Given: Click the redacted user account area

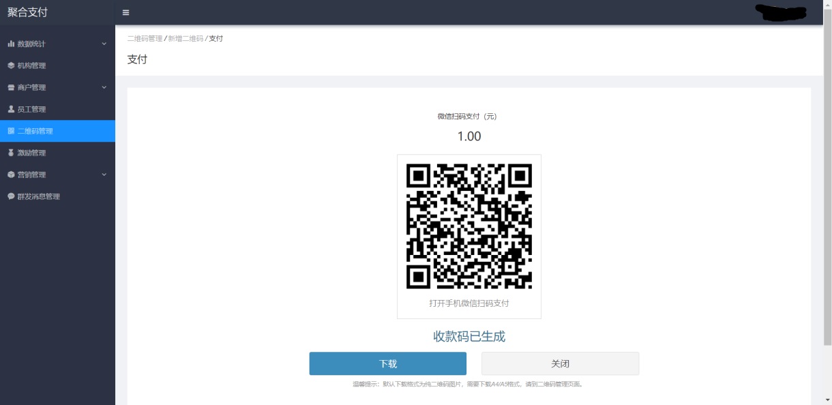Looking at the screenshot, I should [x=781, y=12].
